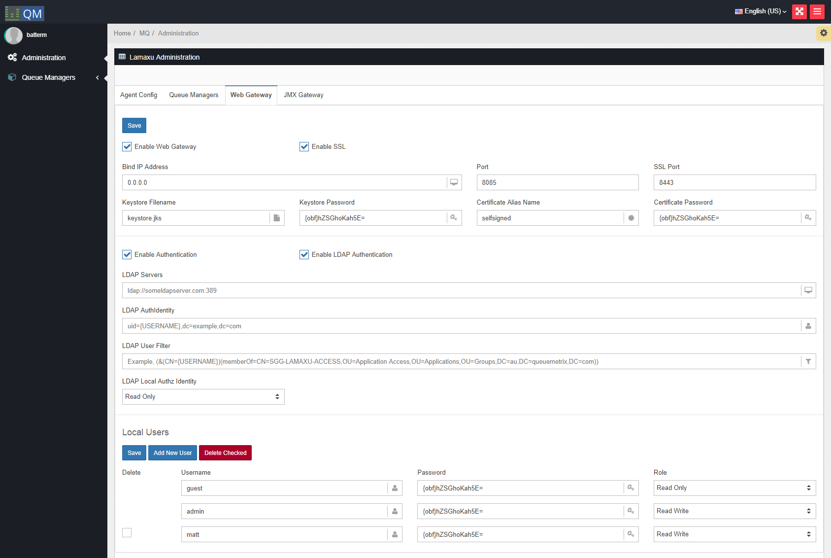Switch to the JMX Gateway tab

tap(303, 95)
